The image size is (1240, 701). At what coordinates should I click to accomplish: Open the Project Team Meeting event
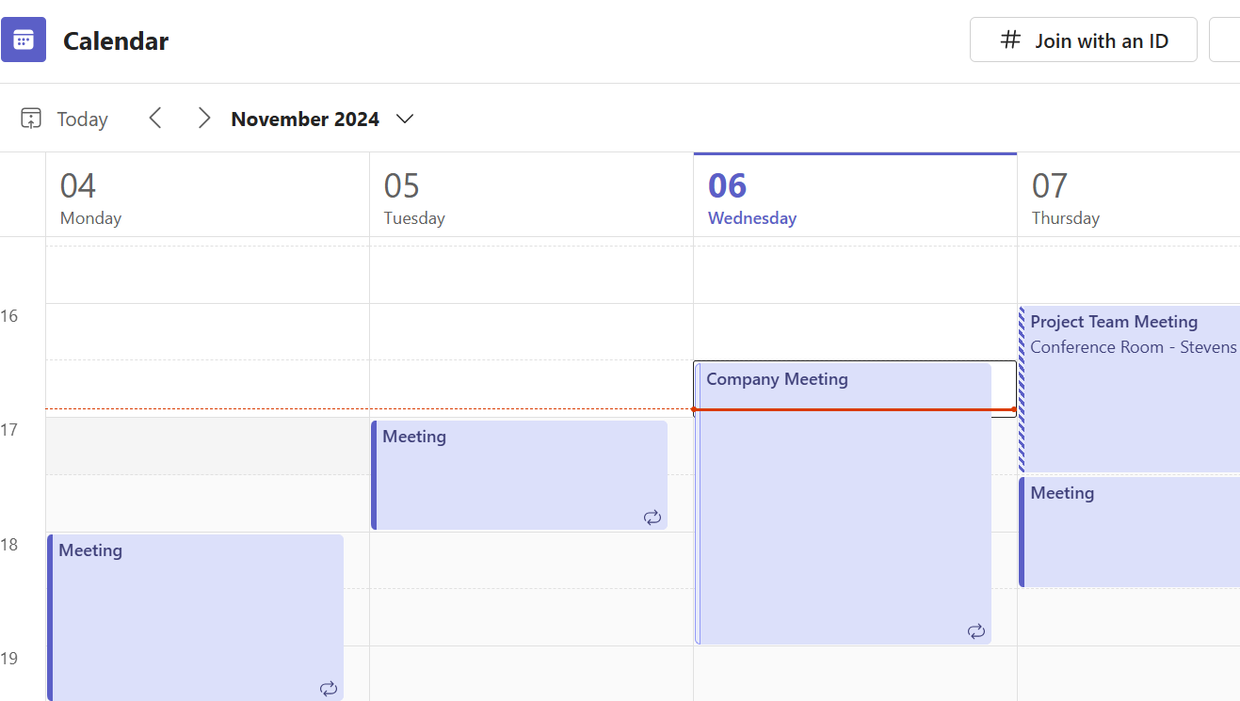click(x=1130, y=389)
